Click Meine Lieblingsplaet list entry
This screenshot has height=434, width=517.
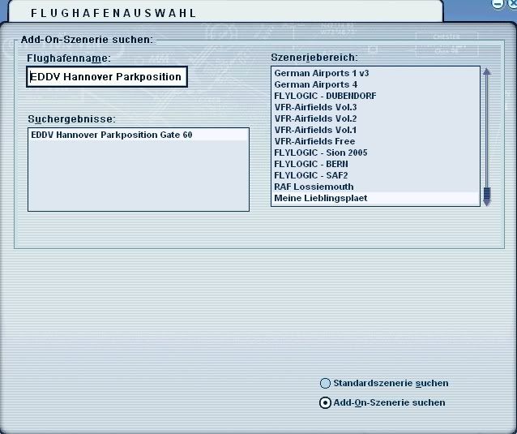[321, 198]
